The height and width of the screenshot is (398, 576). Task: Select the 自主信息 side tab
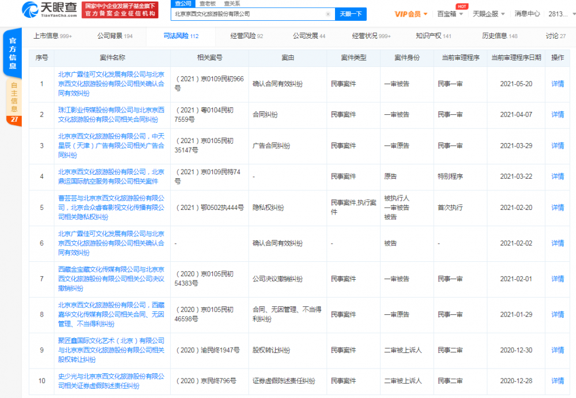[x=14, y=97]
